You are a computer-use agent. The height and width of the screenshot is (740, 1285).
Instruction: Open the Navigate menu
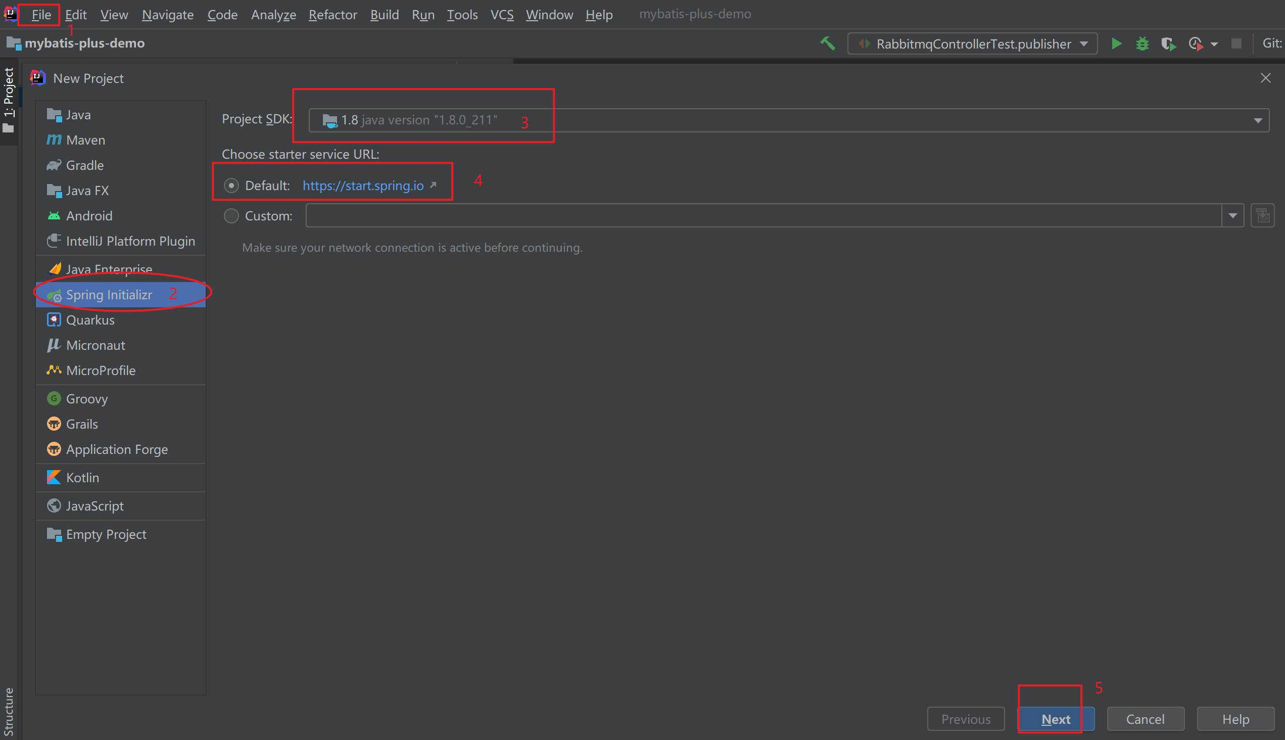[x=168, y=15]
